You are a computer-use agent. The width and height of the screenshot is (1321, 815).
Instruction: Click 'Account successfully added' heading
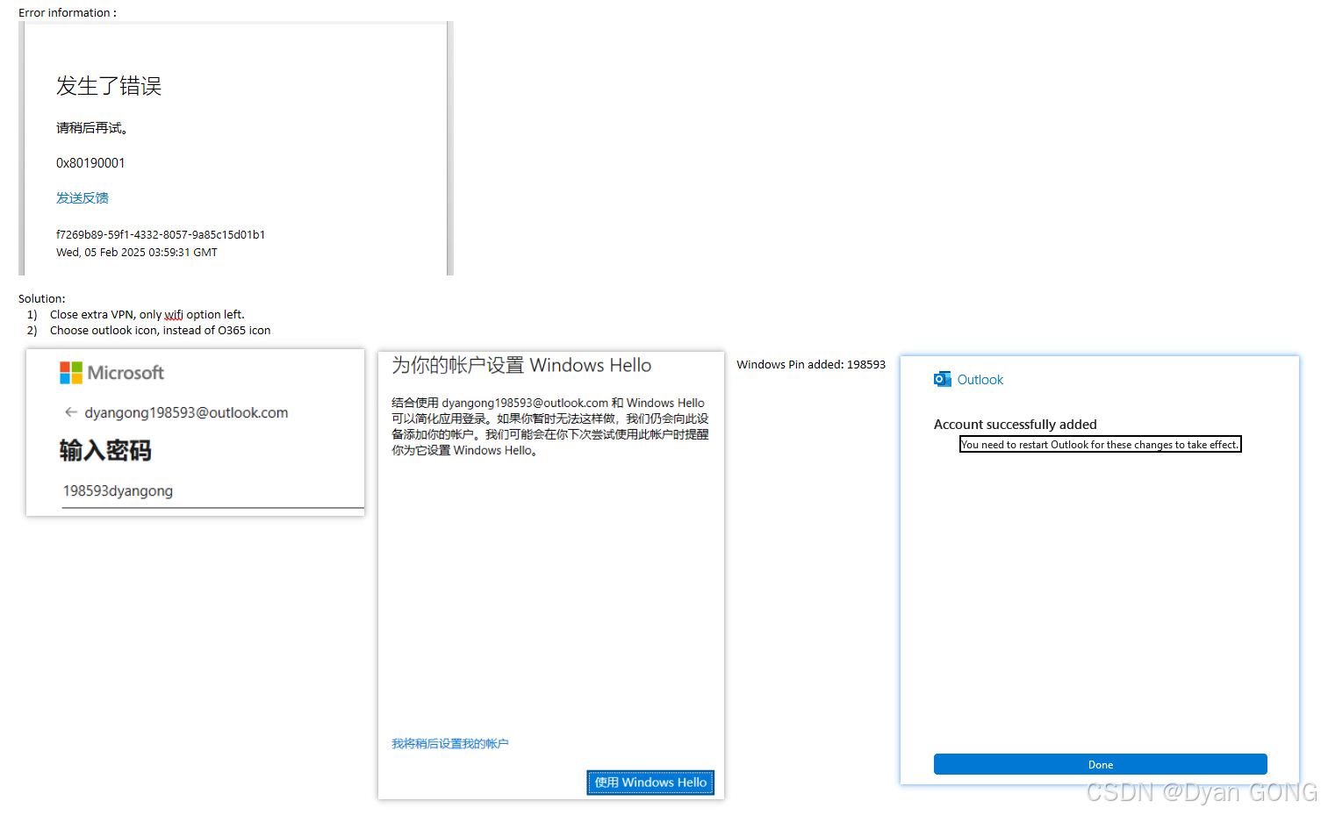1016,425
